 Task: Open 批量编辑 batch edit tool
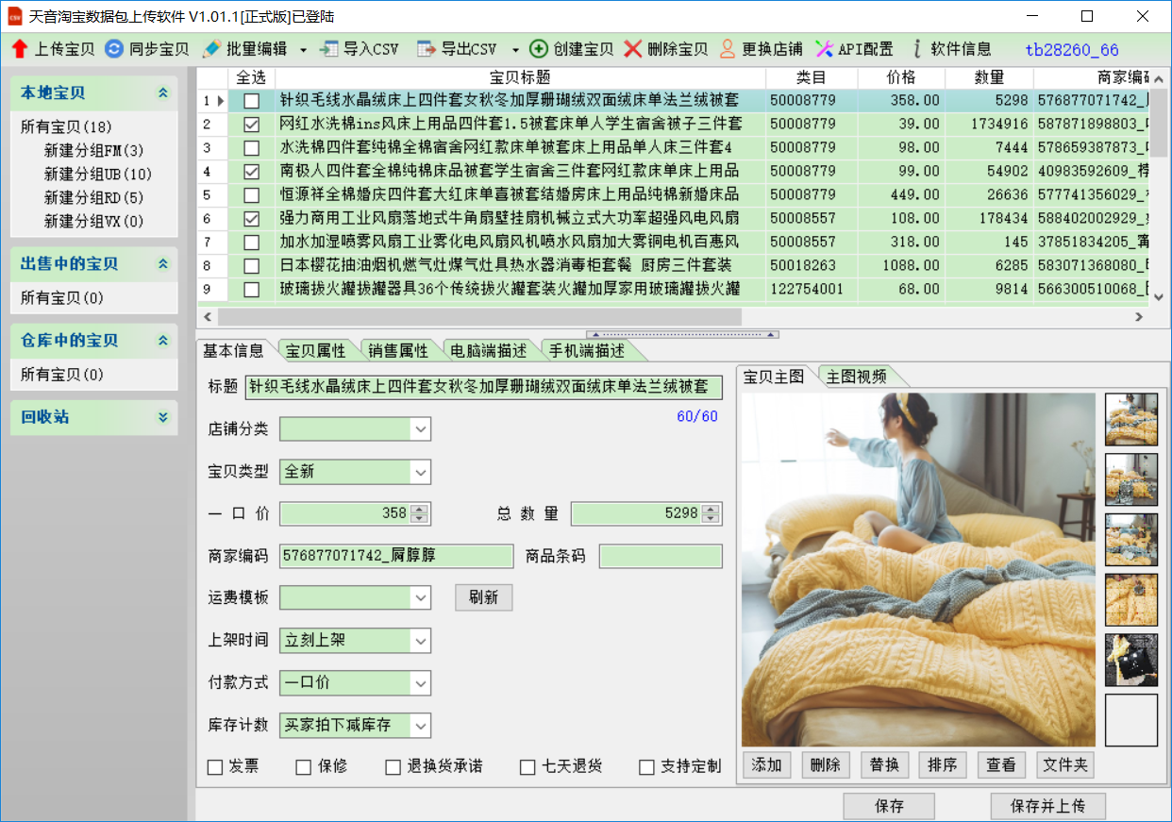click(x=211, y=49)
